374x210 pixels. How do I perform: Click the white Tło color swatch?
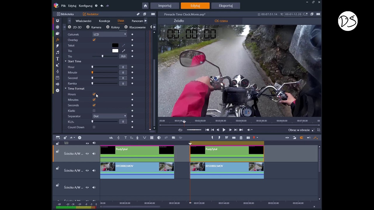pos(115,51)
